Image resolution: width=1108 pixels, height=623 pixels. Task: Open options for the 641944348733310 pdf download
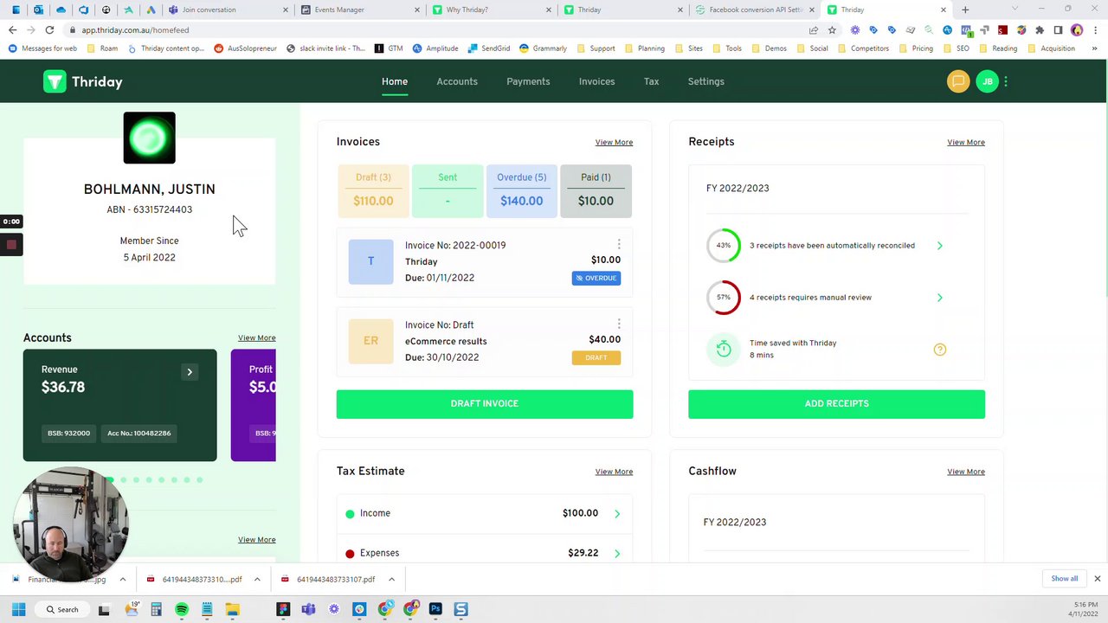(x=257, y=580)
